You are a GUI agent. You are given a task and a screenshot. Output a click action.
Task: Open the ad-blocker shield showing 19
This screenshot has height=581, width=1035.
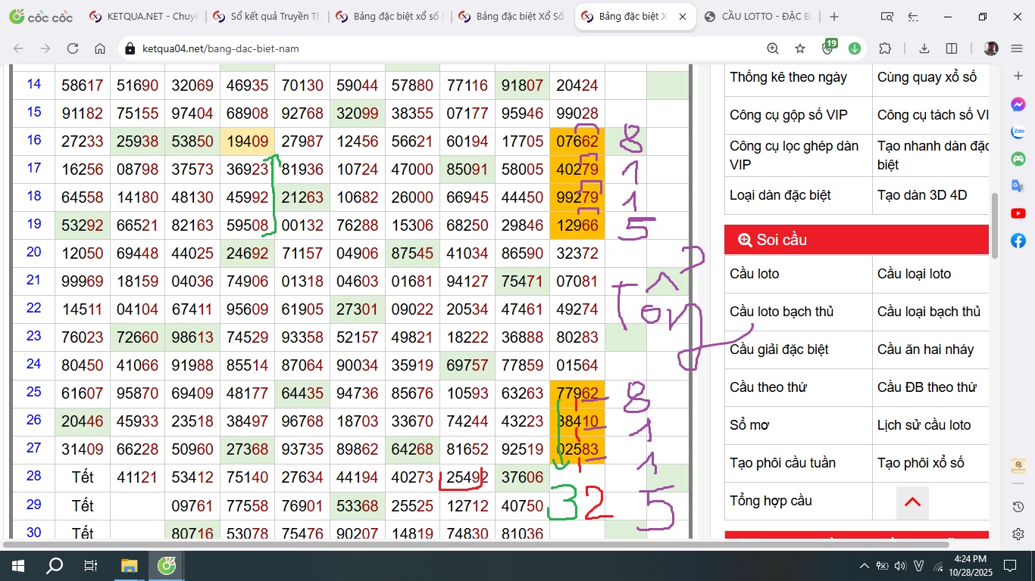(828, 48)
